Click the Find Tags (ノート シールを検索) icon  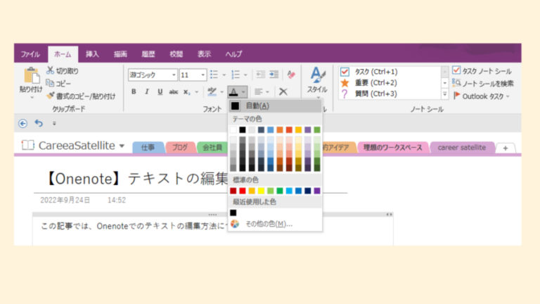click(x=456, y=83)
